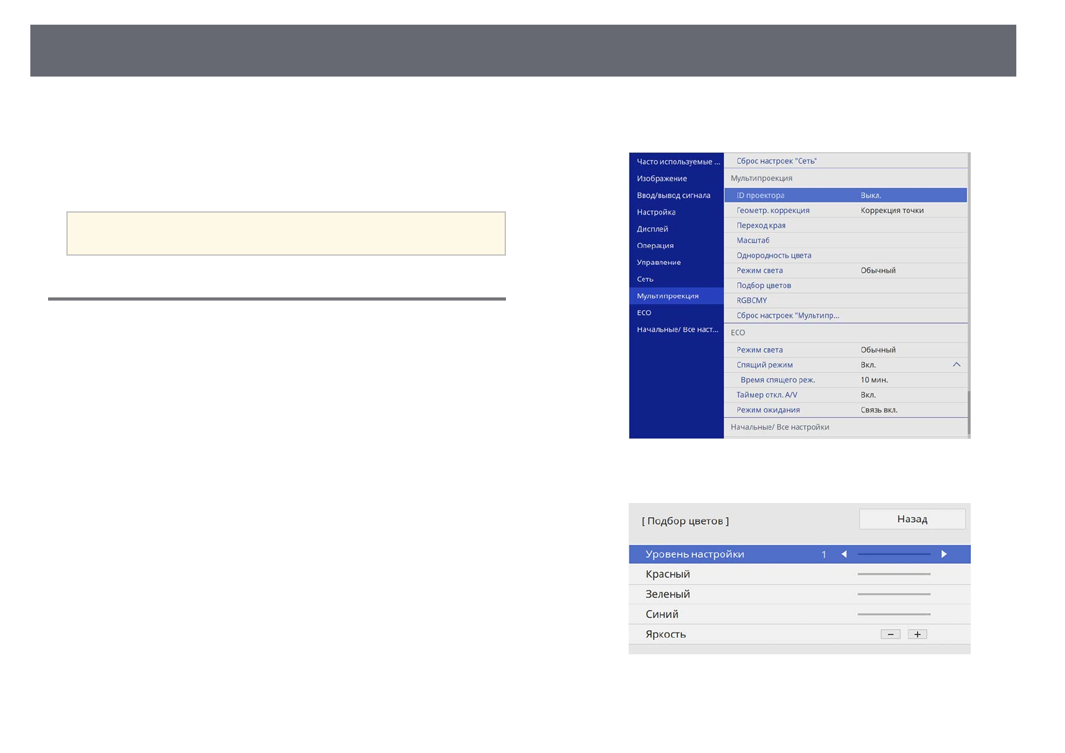The image size is (1065, 753).
Task: Adjust the Красный color slider
Action: [x=893, y=574]
